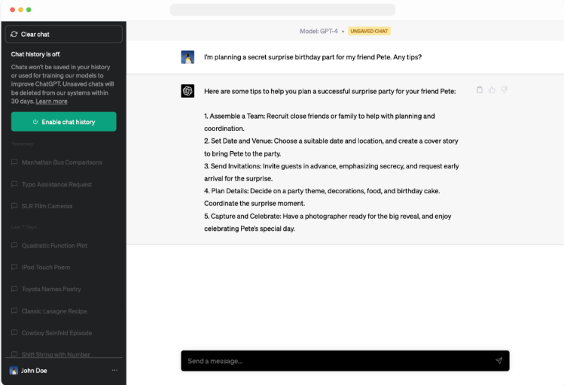Click the Unsaved Chat badge

tap(369, 32)
